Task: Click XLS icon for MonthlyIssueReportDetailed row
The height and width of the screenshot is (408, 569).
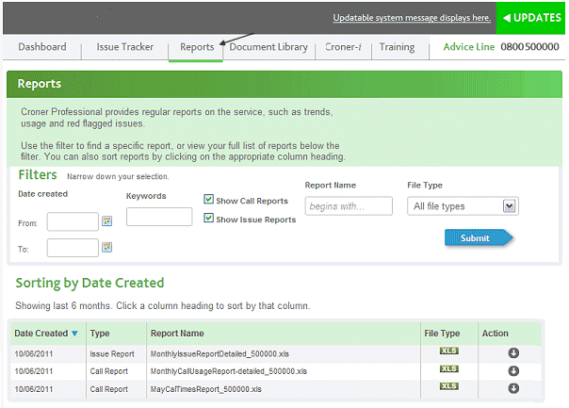Action: (449, 352)
